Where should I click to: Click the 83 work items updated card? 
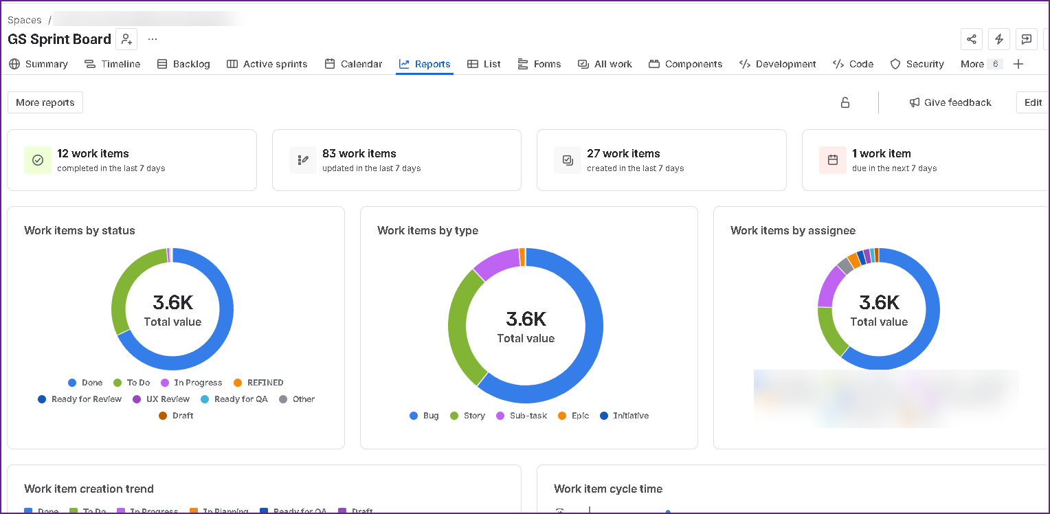pyautogui.click(x=396, y=160)
